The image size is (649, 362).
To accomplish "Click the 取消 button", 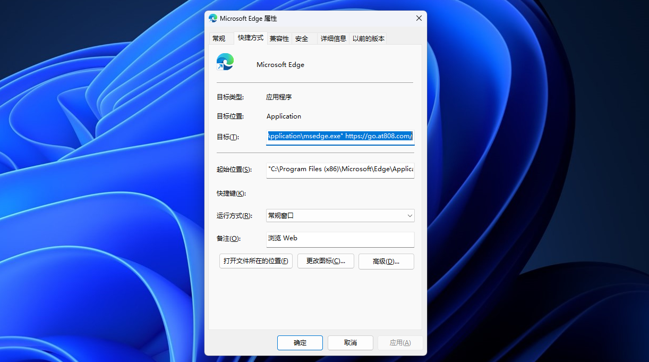I will point(350,342).
